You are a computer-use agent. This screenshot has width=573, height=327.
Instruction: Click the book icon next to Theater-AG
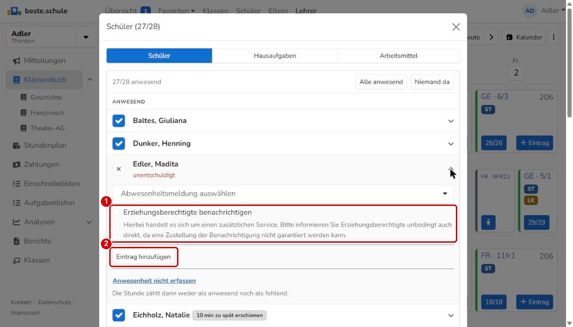[24, 128]
